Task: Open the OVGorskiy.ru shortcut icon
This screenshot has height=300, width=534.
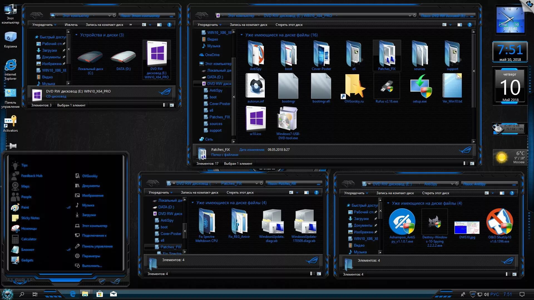Action: coord(354,88)
